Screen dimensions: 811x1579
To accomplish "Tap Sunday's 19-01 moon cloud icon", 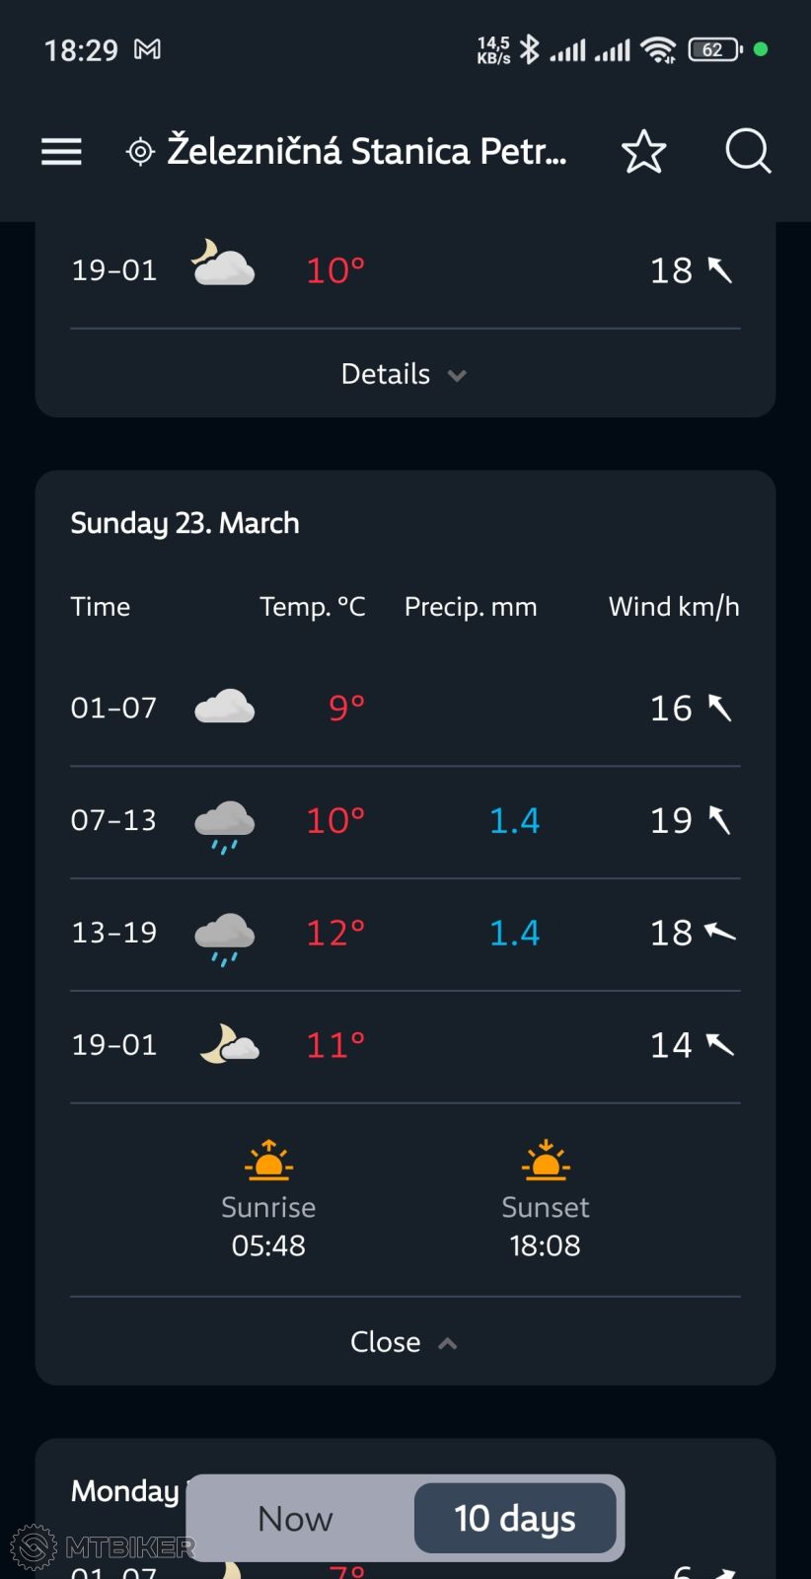I will (x=228, y=1044).
